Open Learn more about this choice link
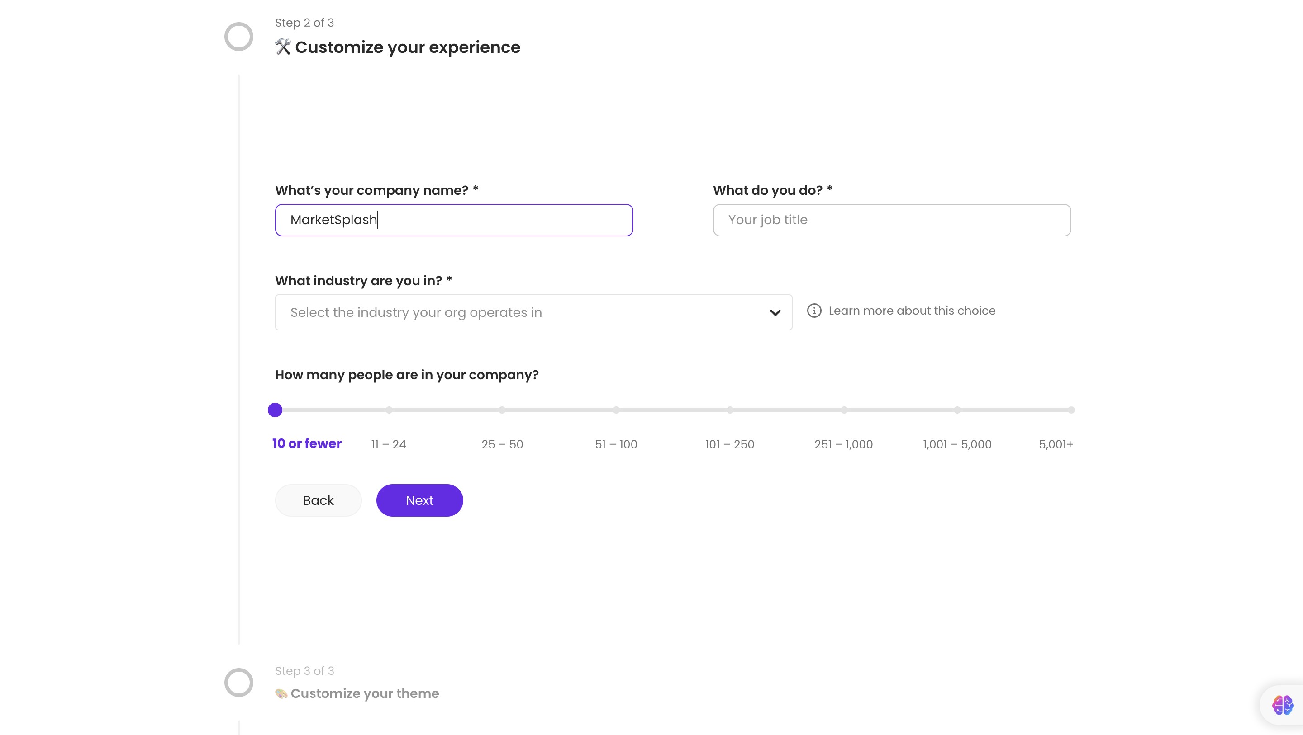 [x=912, y=311]
